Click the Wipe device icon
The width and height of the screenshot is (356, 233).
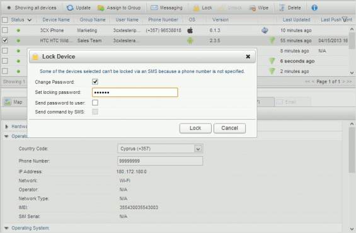(252, 8)
